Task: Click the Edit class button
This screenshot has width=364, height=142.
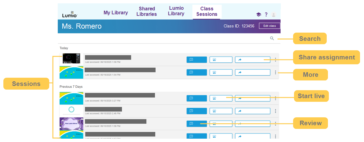Action: tap(270, 26)
